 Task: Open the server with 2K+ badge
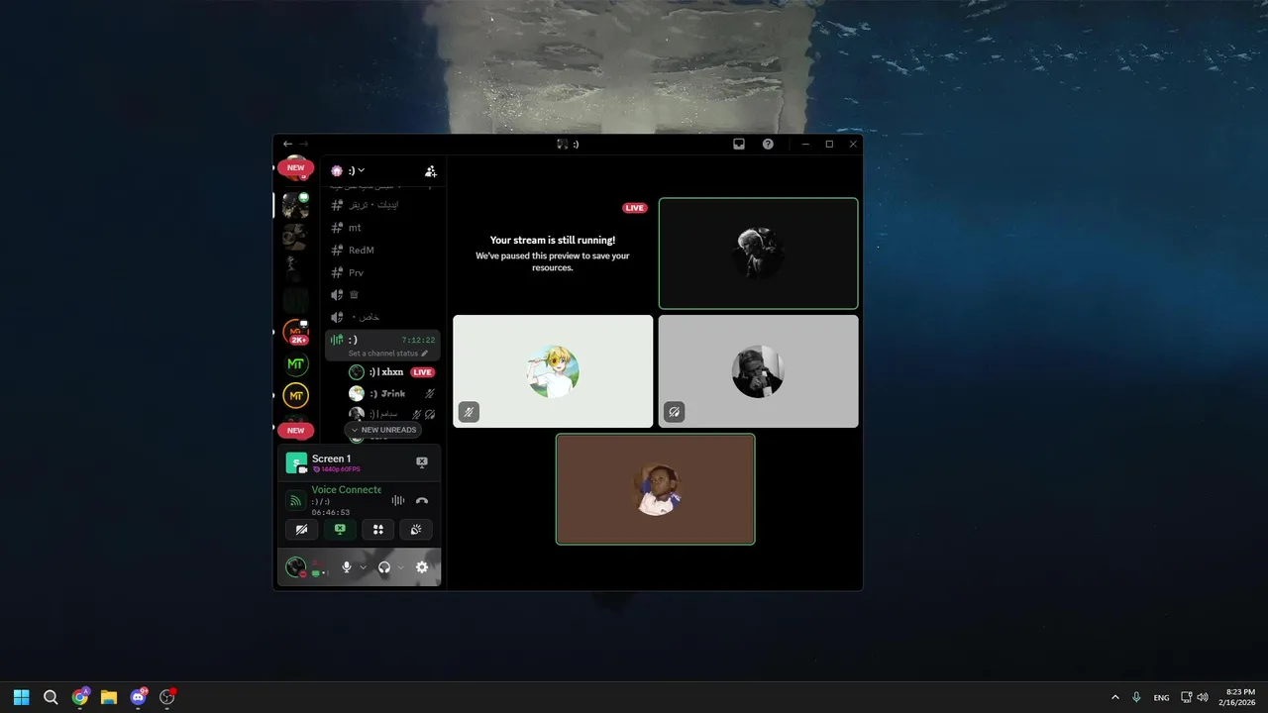(x=295, y=332)
